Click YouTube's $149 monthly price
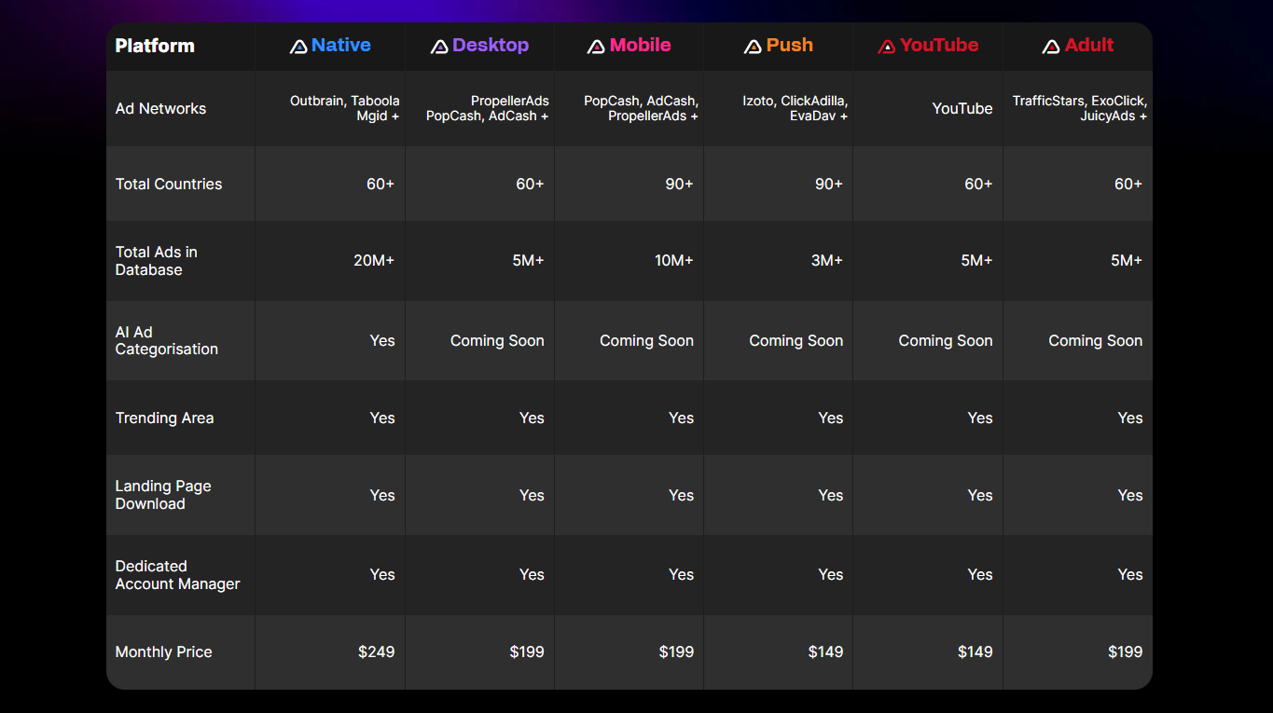Screen dimensions: 1273x713 click(975, 651)
